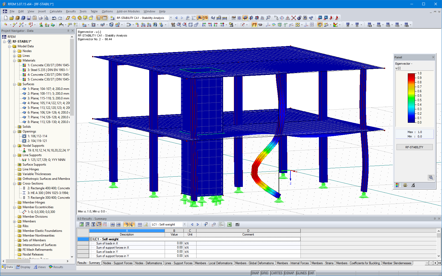442x276 pixels.
Task: Click the GRID status bar button
Action: 265,273
